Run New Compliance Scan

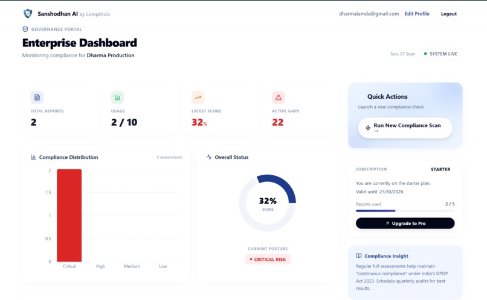tap(405, 128)
